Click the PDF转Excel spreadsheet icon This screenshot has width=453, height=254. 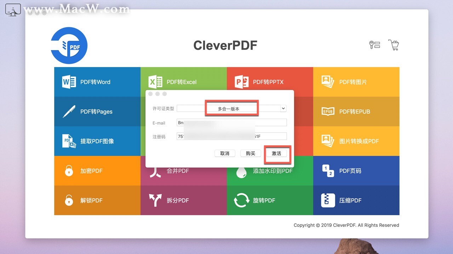tap(155, 82)
